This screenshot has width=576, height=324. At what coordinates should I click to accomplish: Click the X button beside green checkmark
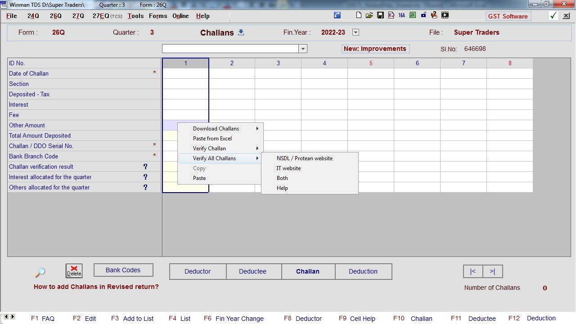566,16
